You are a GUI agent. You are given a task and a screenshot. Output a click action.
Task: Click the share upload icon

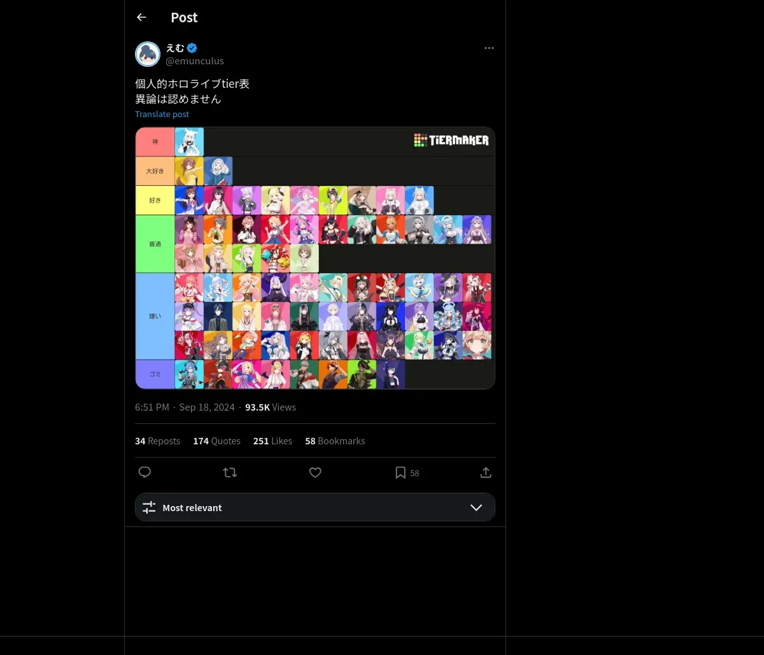[x=486, y=472]
